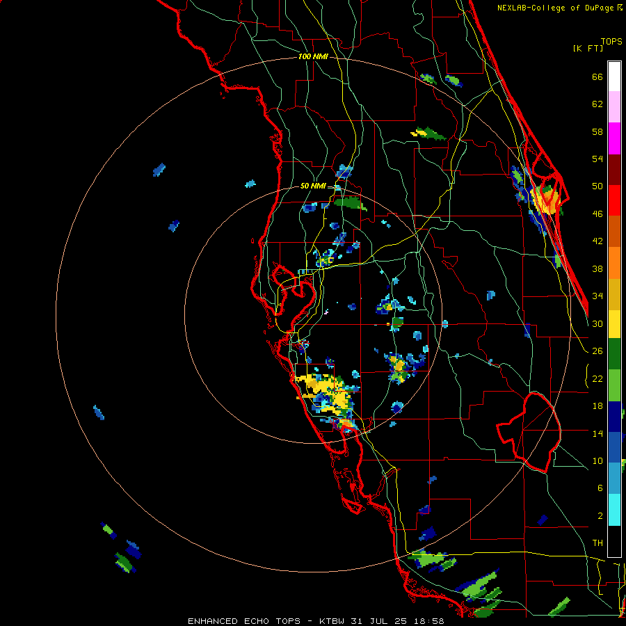
Task: Click the [K FT] units label
Action: [x=588, y=48]
